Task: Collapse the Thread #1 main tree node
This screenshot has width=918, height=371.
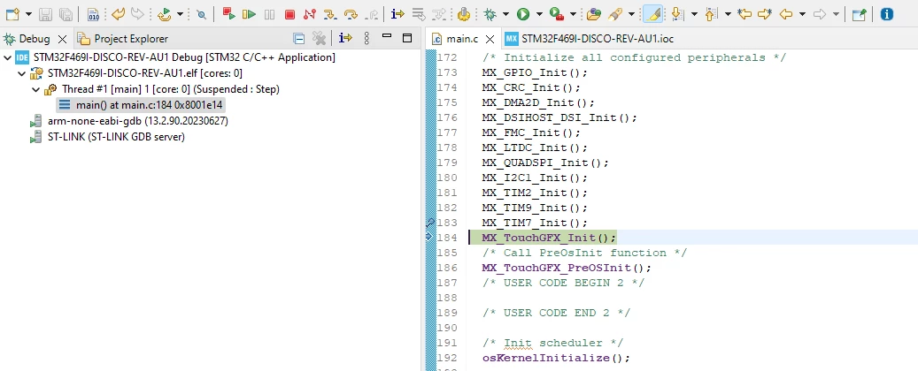Action: click(36, 89)
